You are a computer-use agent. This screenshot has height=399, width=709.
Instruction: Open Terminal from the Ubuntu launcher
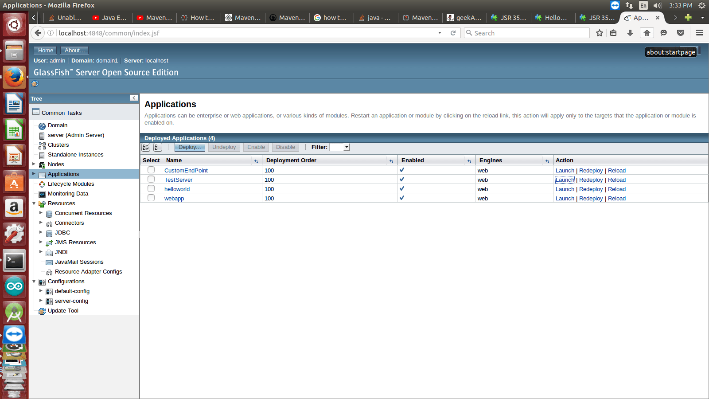(x=14, y=260)
